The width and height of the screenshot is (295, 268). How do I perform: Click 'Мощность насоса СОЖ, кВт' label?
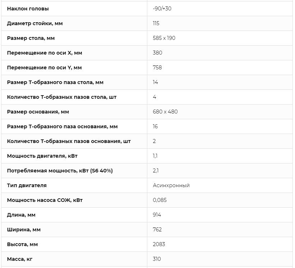pyautogui.click(x=45, y=200)
